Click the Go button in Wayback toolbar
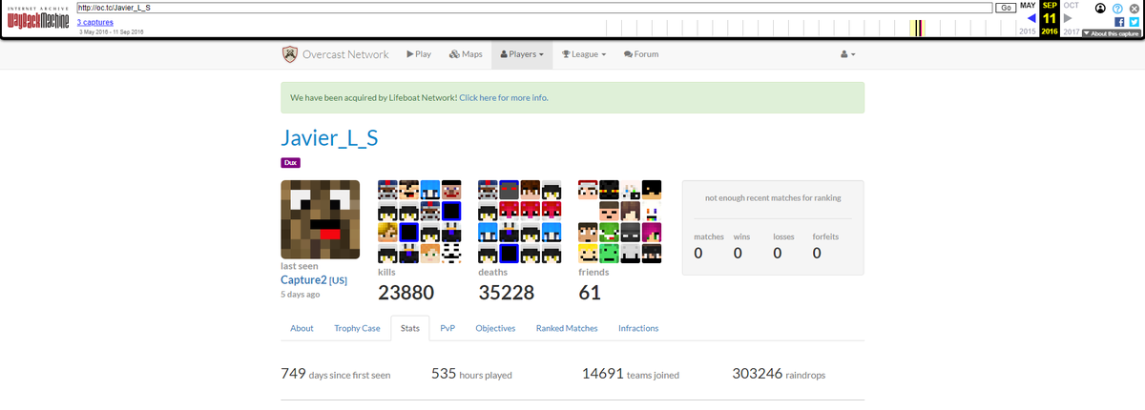This screenshot has height=410, width=1145. 1006,8
